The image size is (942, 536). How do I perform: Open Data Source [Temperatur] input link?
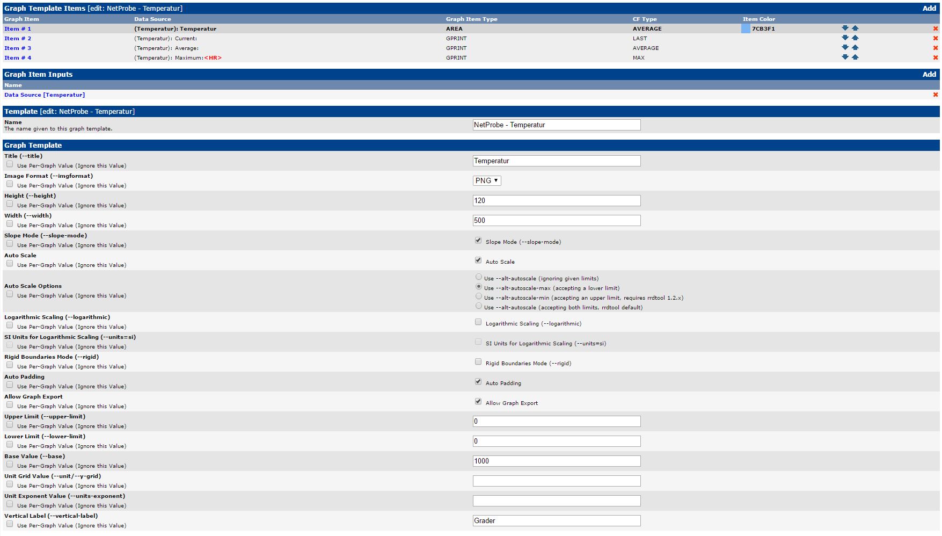pos(45,95)
